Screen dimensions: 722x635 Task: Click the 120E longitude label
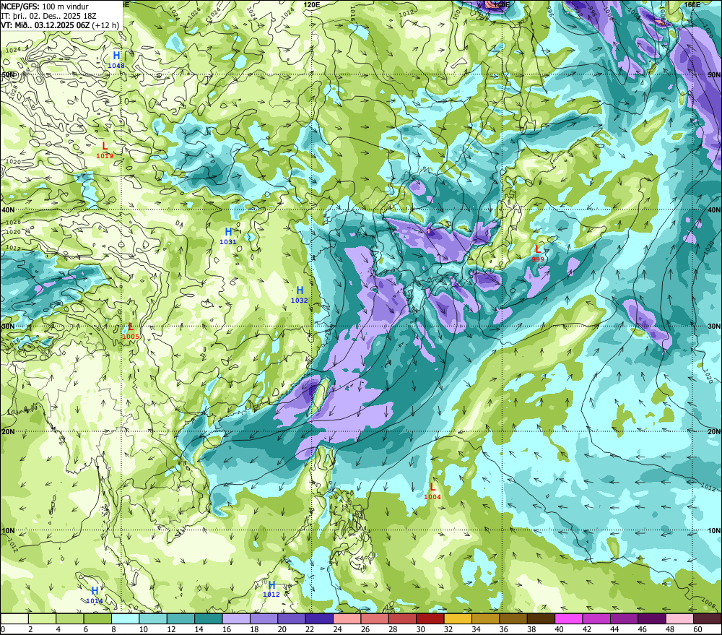pos(312,4)
